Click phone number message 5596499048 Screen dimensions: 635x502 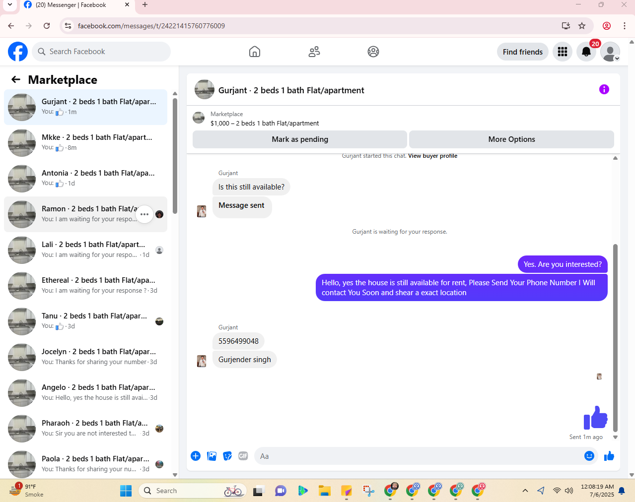tap(238, 341)
